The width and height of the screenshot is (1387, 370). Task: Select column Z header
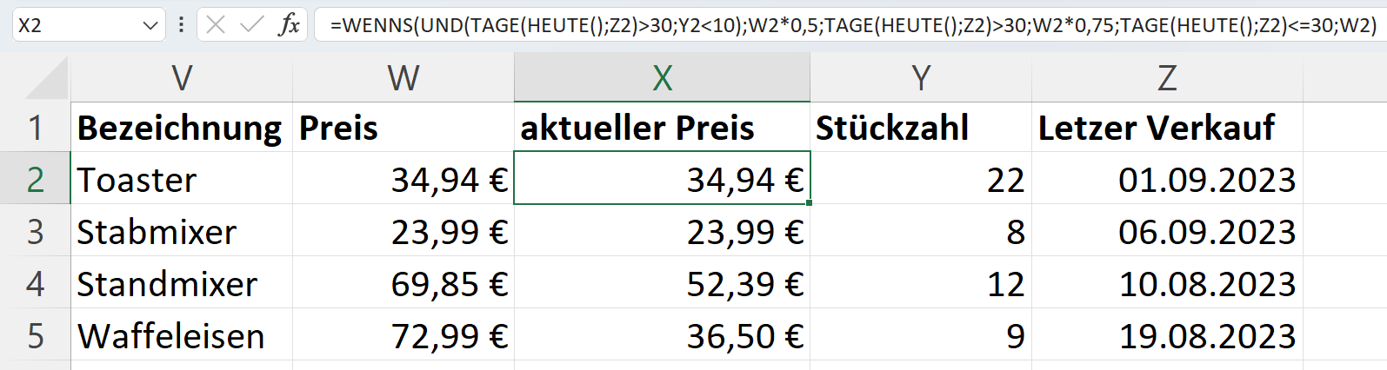[x=1167, y=78]
